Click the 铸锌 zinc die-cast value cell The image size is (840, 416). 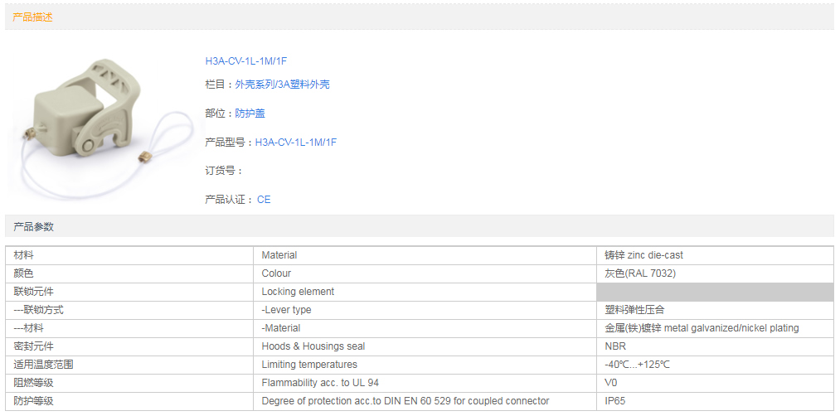point(643,255)
